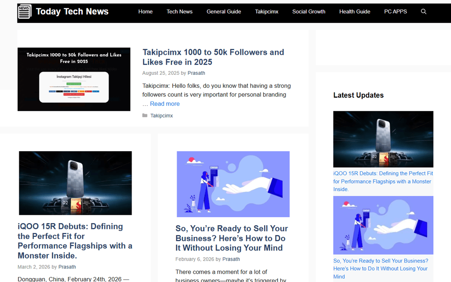Click the iQOO phone thumbnail in Latest Updates
451x282 pixels.
(x=383, y=139)
